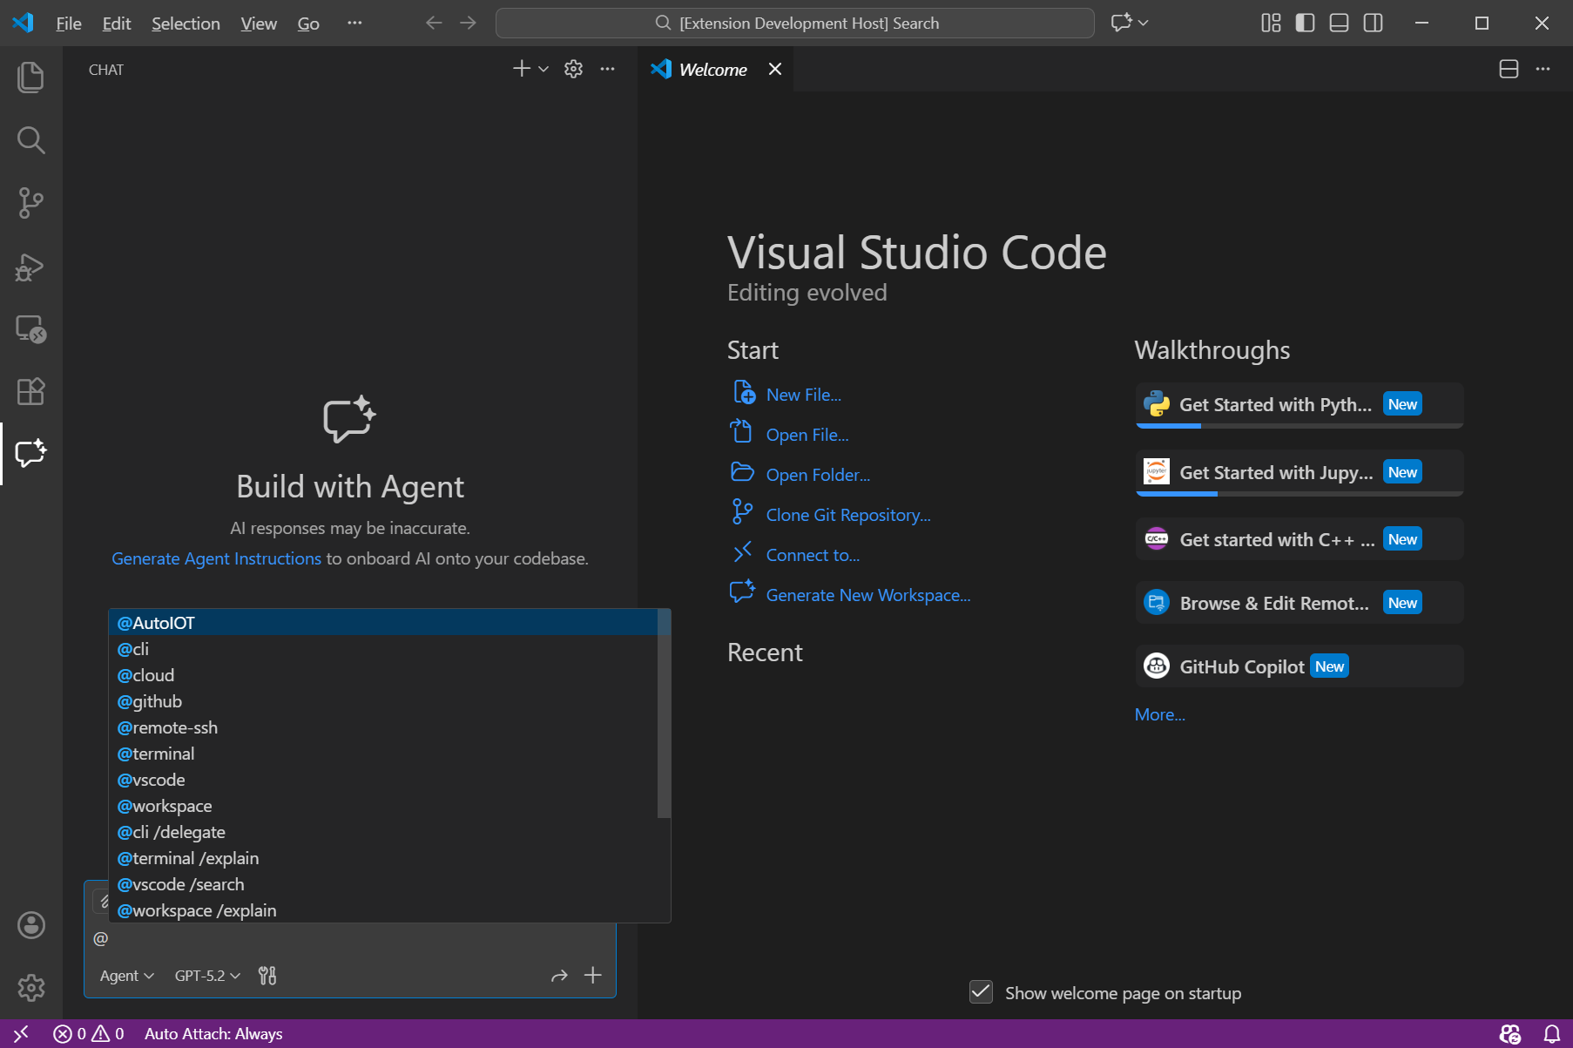
Task: Open the GPT-5.2 model picker
Action: tap(207, 976)
